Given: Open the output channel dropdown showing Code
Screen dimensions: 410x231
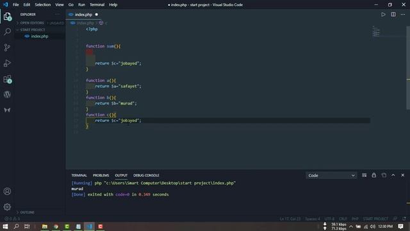Looking at the screenshot, I should (x=331, y=175).
